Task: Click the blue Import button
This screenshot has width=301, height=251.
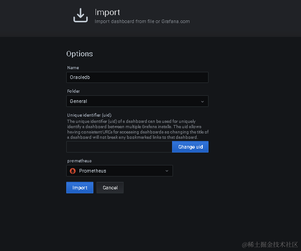Action: [x=80, y=188]
